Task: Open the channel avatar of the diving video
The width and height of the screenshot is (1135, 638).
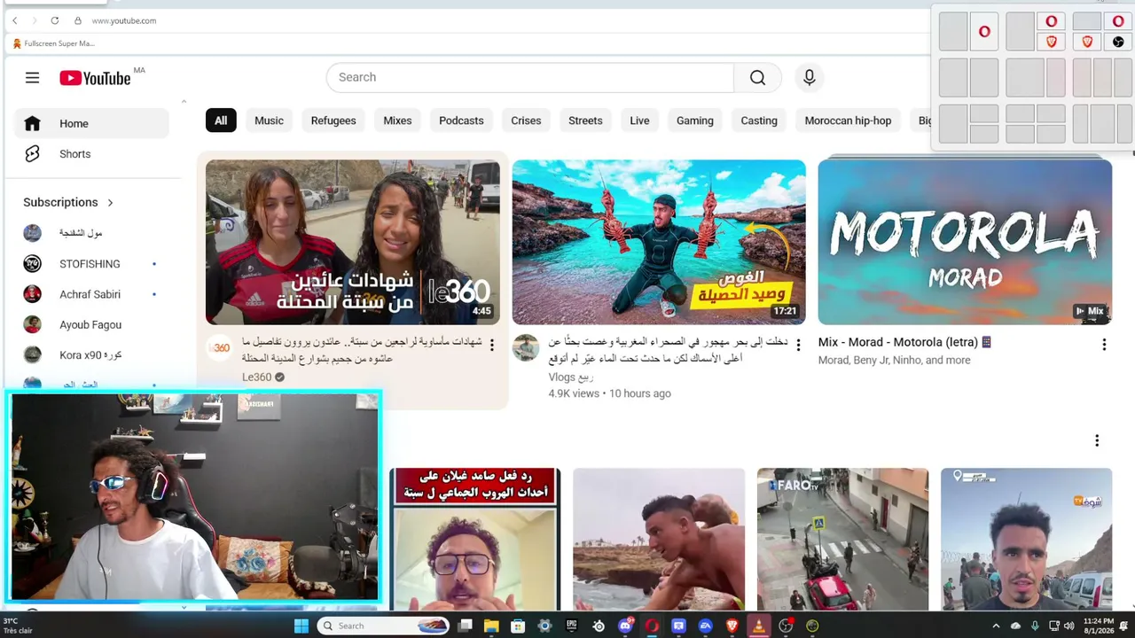Action: [x=526, y=348]
